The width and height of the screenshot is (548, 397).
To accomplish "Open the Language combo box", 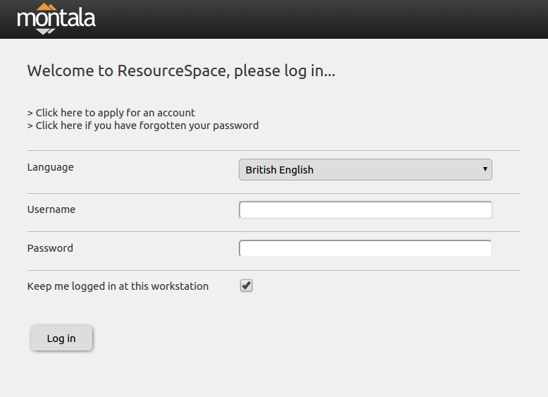I will pyautogui.click(x=366, y=170).
